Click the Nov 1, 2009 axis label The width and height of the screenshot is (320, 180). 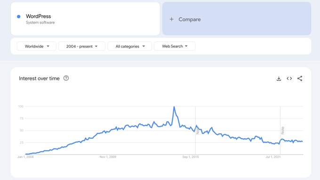coord(108,157)
